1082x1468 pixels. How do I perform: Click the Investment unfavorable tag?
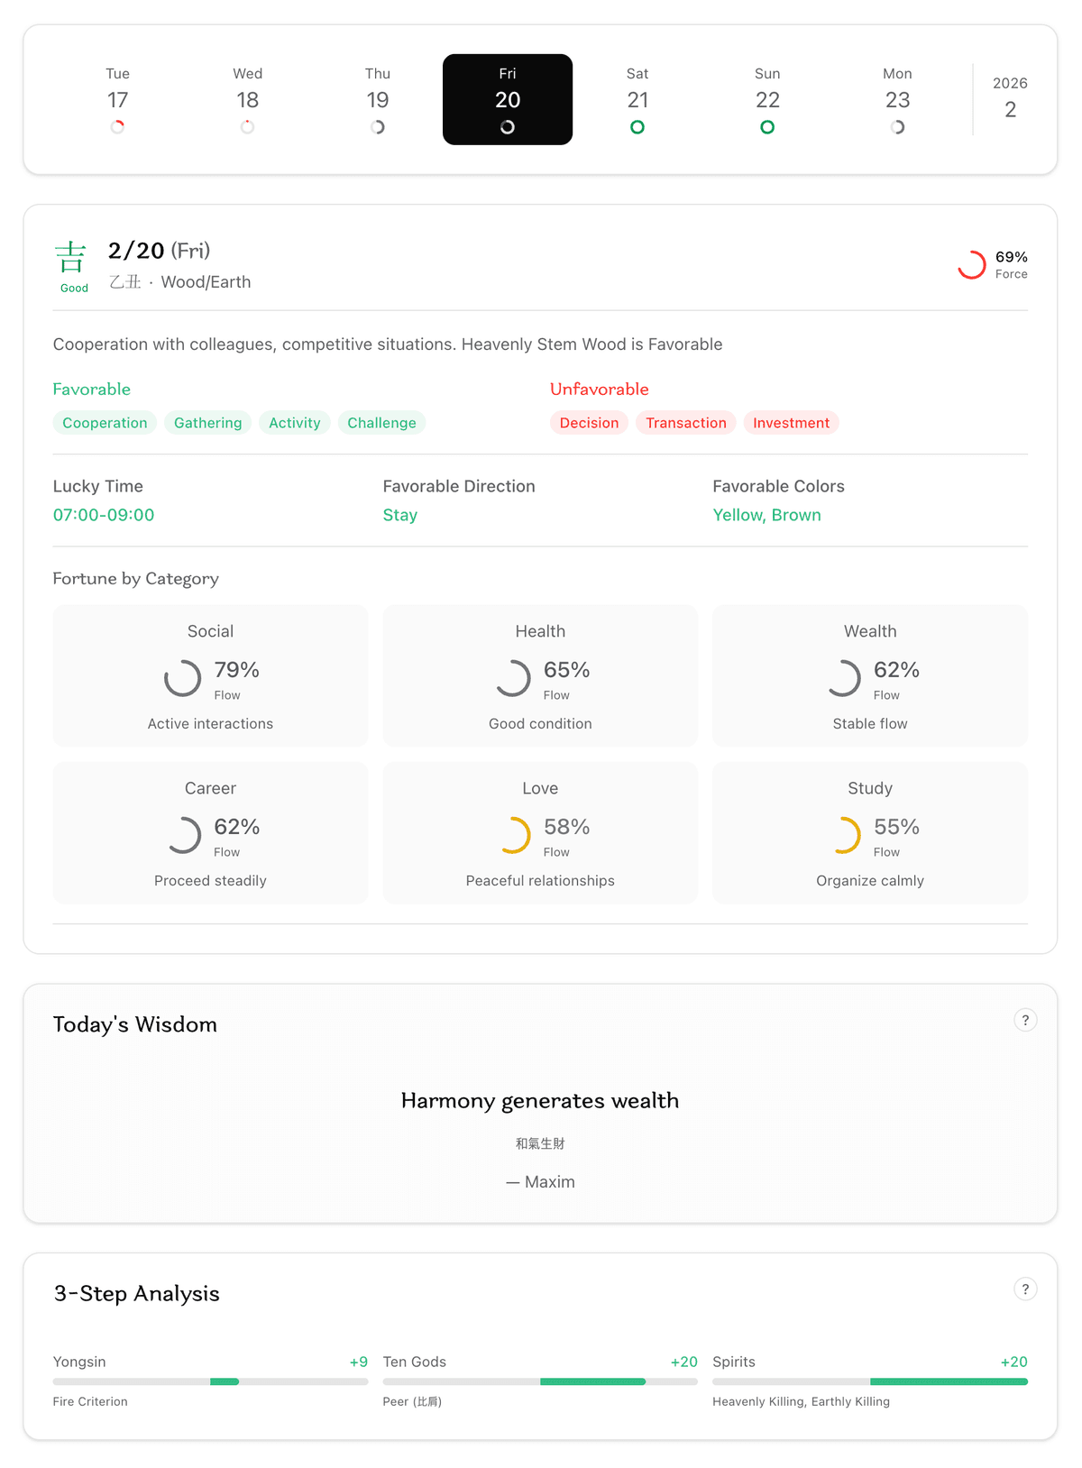pos(791,423)
